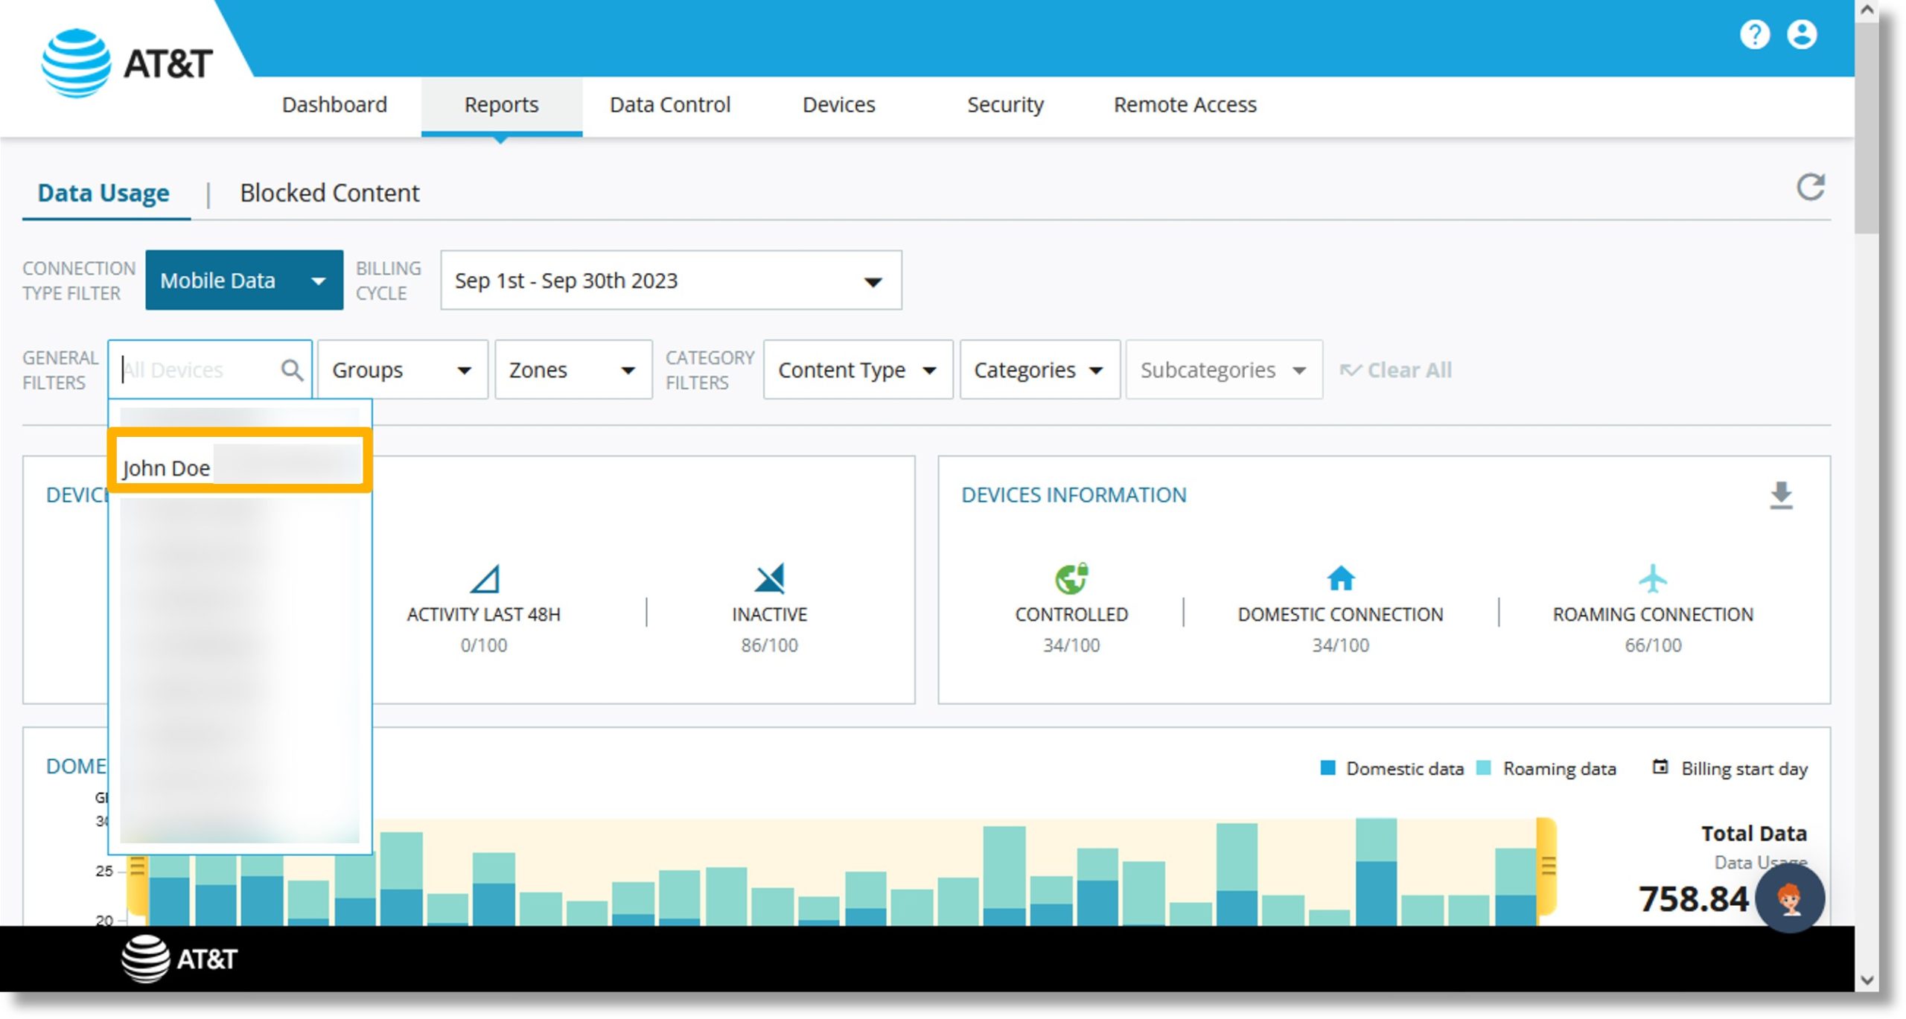Click the scrollbar up arrow
Viewport: 1906px width, 1019px height.
pyautogui.click(x=1866, y=11)
